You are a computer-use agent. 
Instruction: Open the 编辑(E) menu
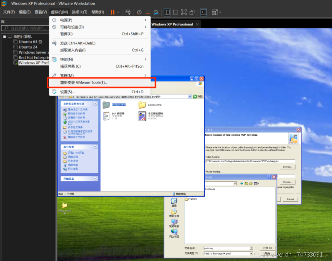[25, 12]
